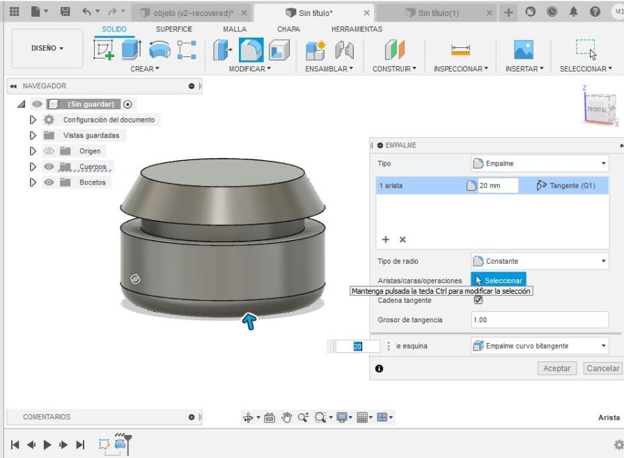
Task: Click the Create Sketch tool icon
Action: [x=104, y=49]
